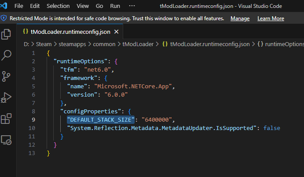Expand the hidden menus ellipsis
304x177 pixels.
click(132, 7)
